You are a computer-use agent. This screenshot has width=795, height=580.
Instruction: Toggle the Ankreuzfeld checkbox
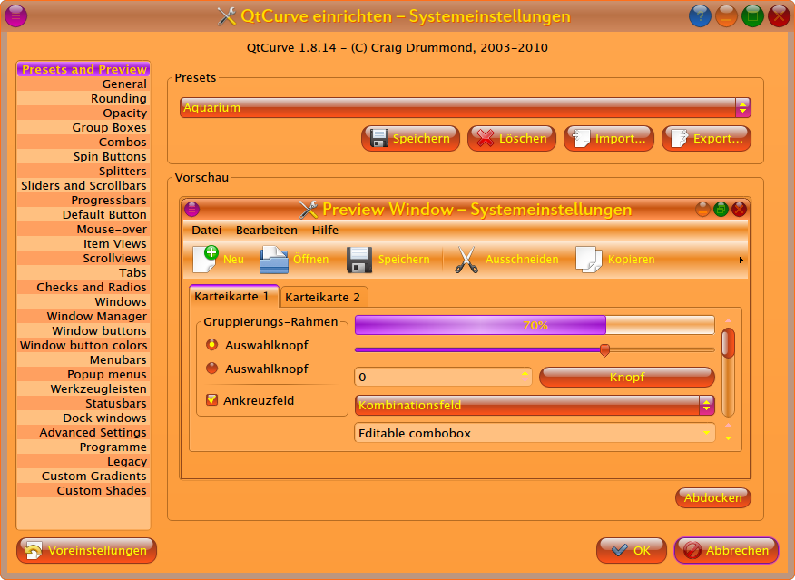(212, 400)
